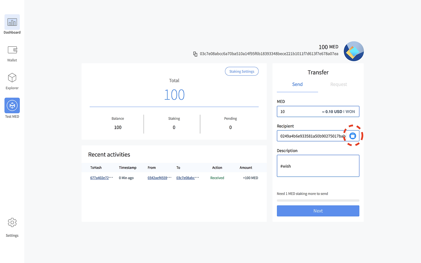Viewport: 421px width, 263px height.
Task: Open Staking Settings
Action: pyautogui.click(x=242, y=71)
